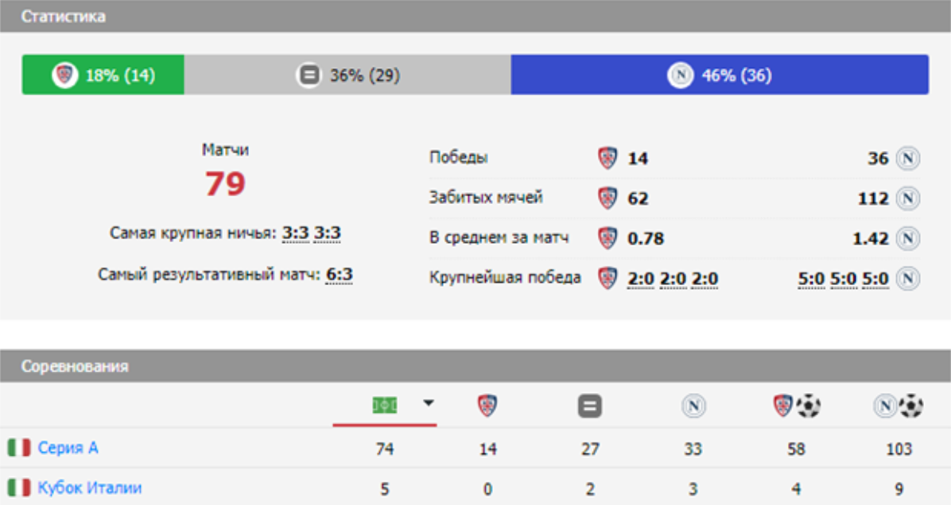Sort by Cagliari wins column crest
The width and height of the screenshot is (951, 505).
tap(487, 407)
